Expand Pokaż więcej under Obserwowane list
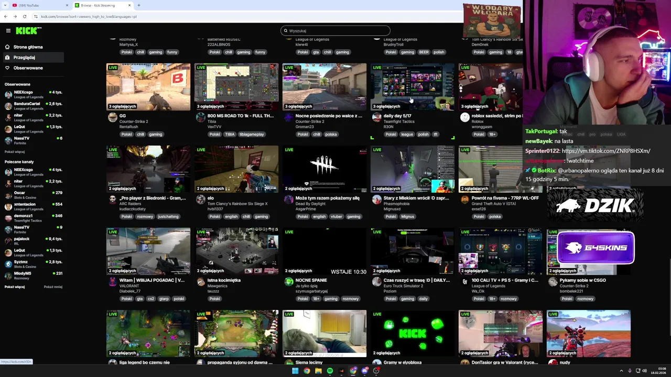 tap(15, 152)
